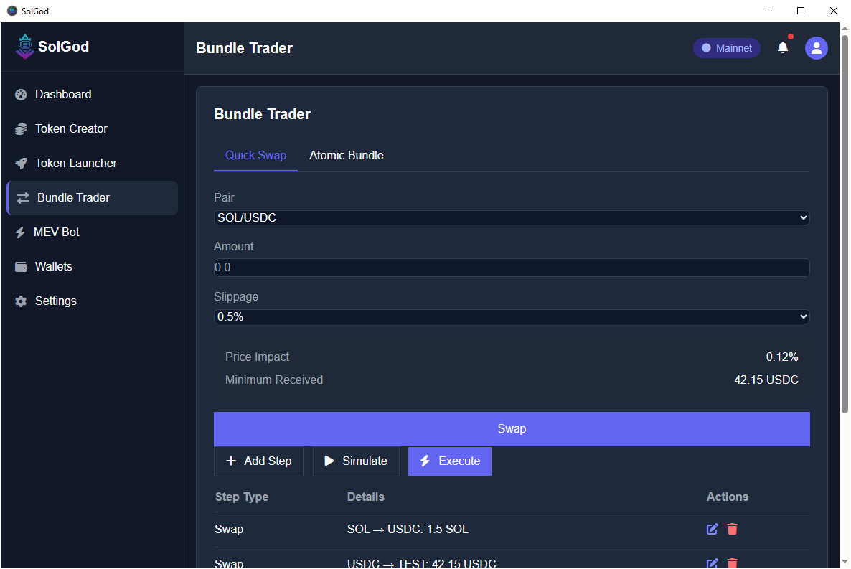Open Settings via the gear icon
Viewport: 851px width, 569px height.
(x=20, y=301)
